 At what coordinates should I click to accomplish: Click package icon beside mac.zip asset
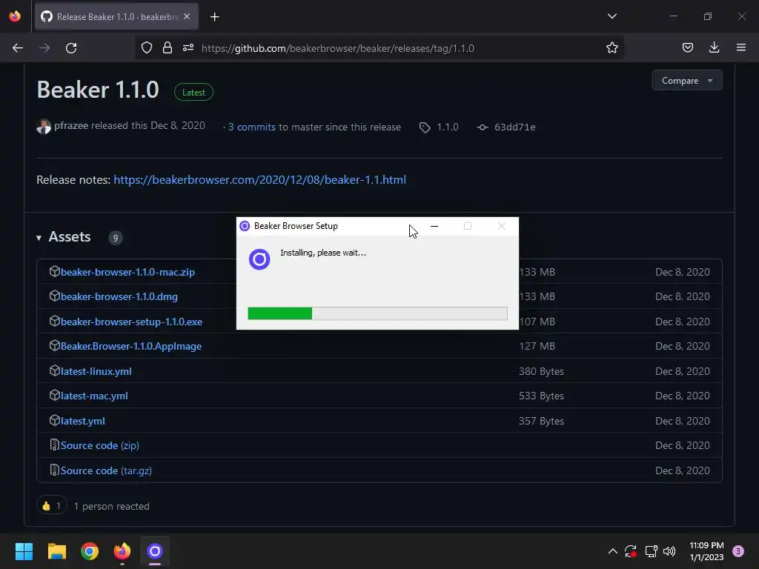55,271
